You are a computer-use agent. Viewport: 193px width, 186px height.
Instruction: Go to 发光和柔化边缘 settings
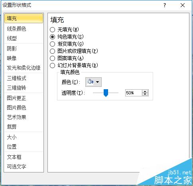coord(24,68)
